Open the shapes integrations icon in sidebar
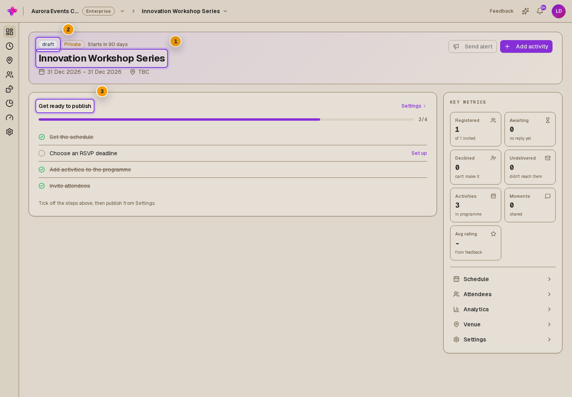Image resolution: width=572 pixels, height=397 pixels. tap(10, 89)
